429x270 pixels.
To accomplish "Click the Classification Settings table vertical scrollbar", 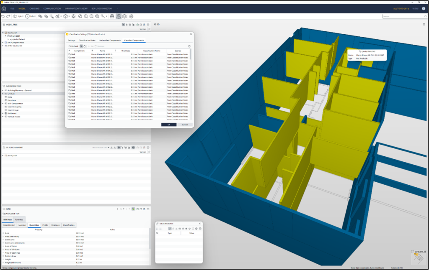I will [x=191, y=55].
